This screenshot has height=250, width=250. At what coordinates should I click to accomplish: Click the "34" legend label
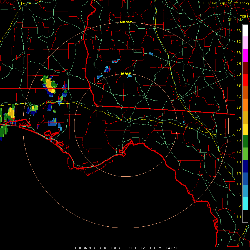(239, 118)
